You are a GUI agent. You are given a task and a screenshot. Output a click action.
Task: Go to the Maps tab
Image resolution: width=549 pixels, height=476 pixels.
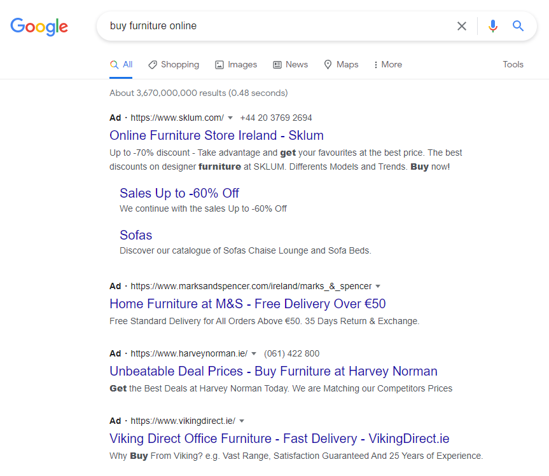(x=341, y=65)
